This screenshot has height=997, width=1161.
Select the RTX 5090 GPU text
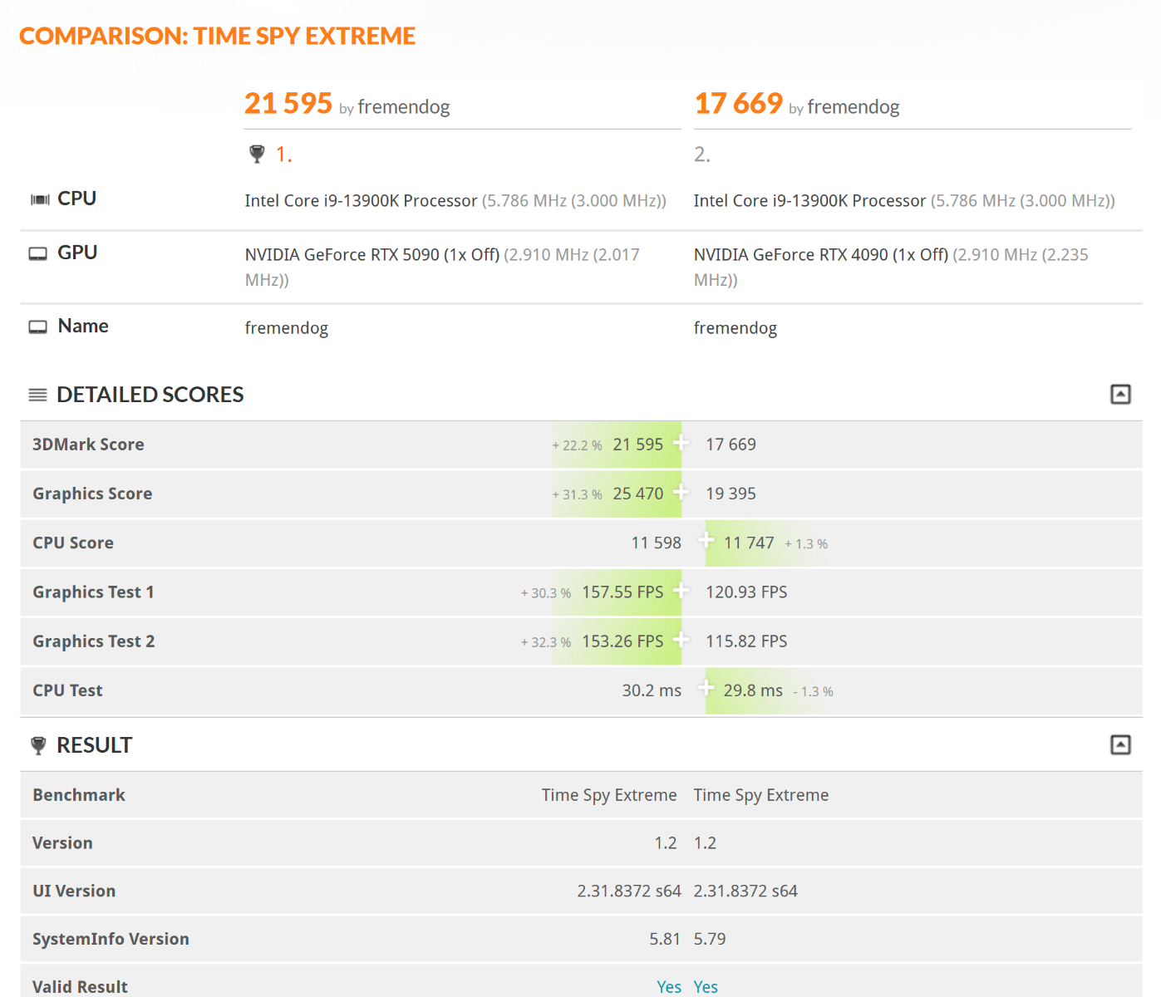coord(372,255)
